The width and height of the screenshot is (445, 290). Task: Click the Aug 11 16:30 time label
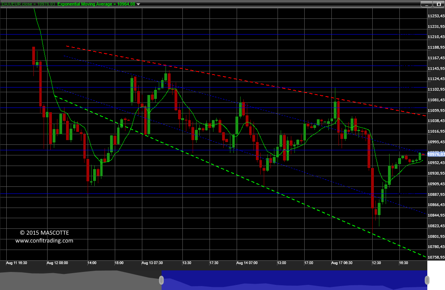coord(17,263)
